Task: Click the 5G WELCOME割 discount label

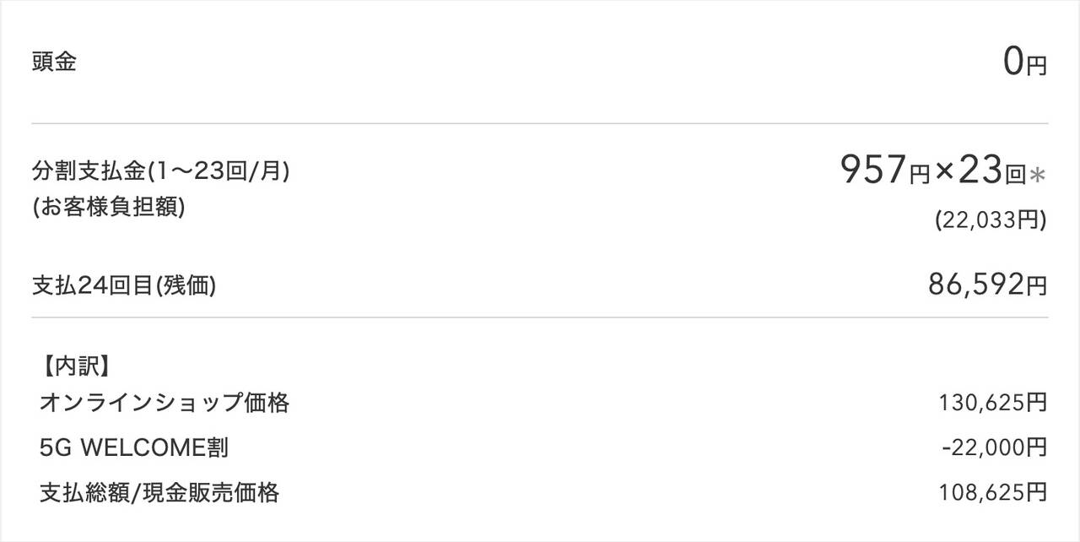Action: pos(133,448)
